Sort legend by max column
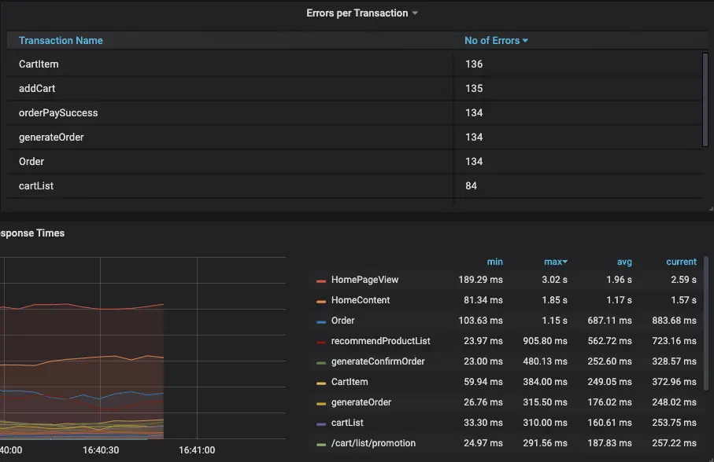This screenshot has width=714, height=462. [556, 262]
